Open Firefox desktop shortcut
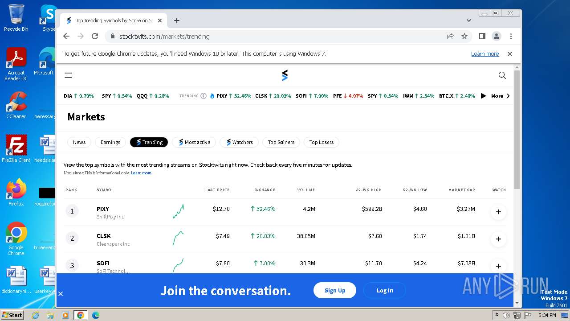570x321 pixels. point(16,192)
